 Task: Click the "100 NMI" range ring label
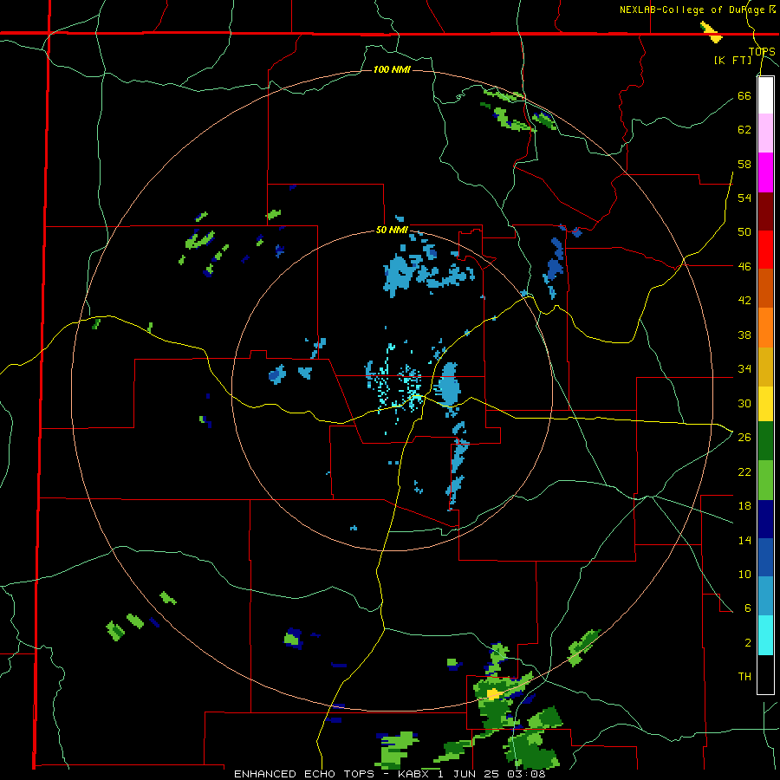point(392,69)
